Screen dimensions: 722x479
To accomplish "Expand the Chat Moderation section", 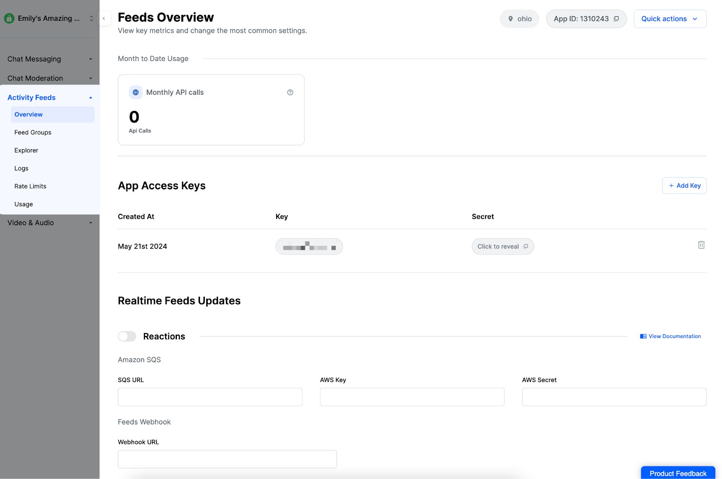I will 50,78.
